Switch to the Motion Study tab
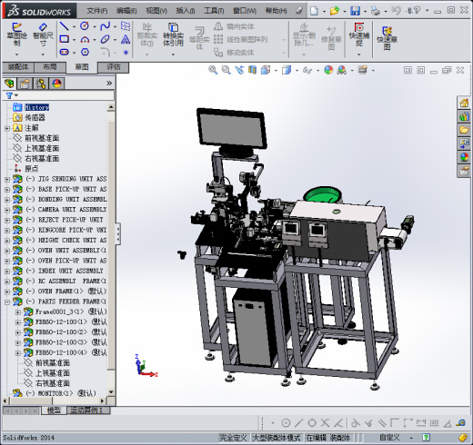 coord(86,410)
